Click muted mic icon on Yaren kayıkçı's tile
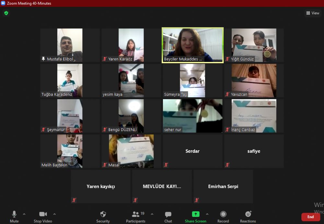Viewport: 324px width, 224px height. (x=74, y=200)
